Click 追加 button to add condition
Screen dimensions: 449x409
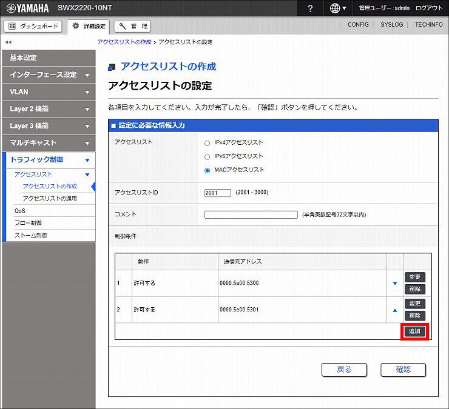[414, 331]
